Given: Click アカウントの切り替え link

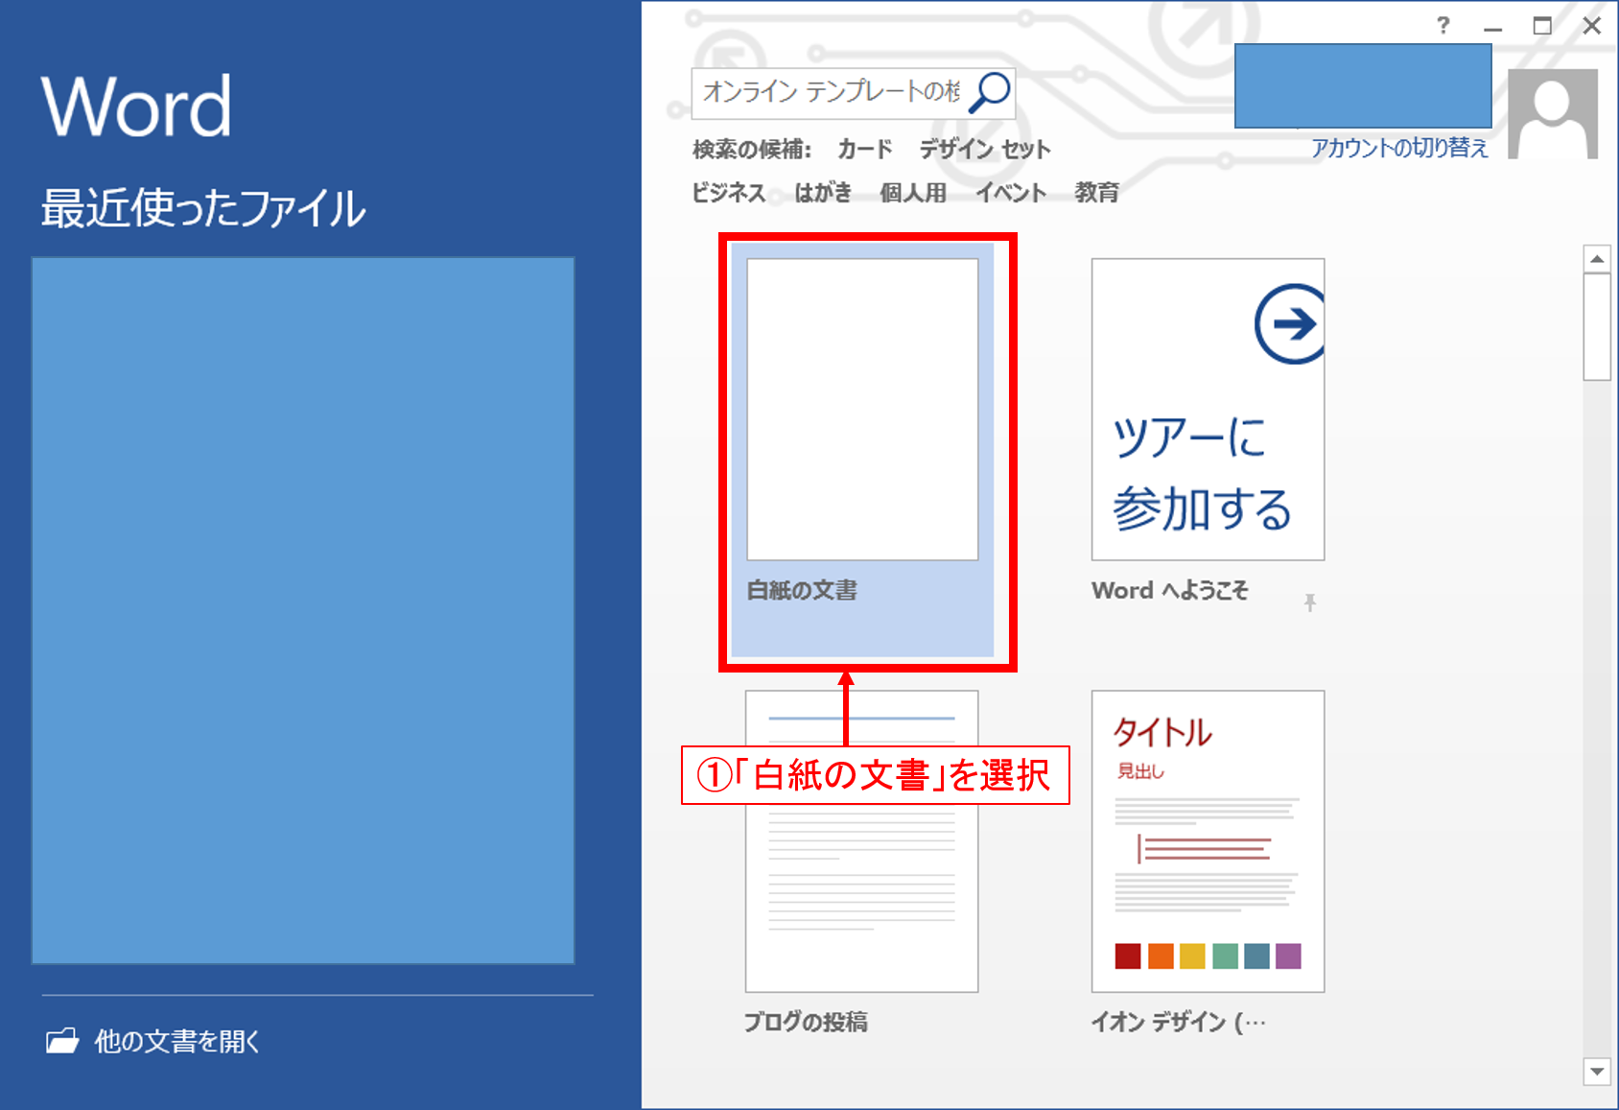Looking at the screenshot, I should click(1400, 148).
